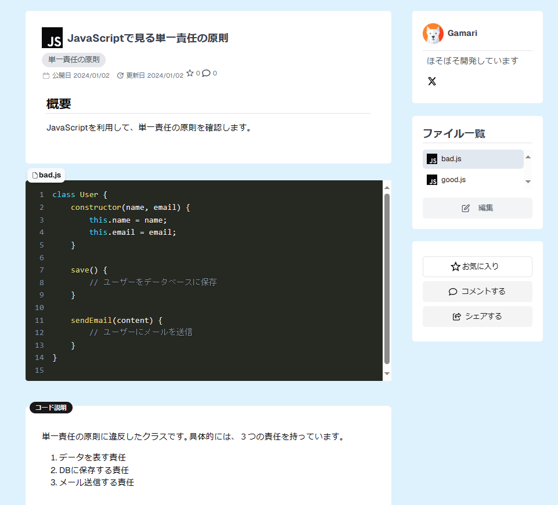The height and width of the screenshot is (505, 558).
Task: Click the file list scroll up arrow
Action: pyautogui.click(x=528, y=157)
